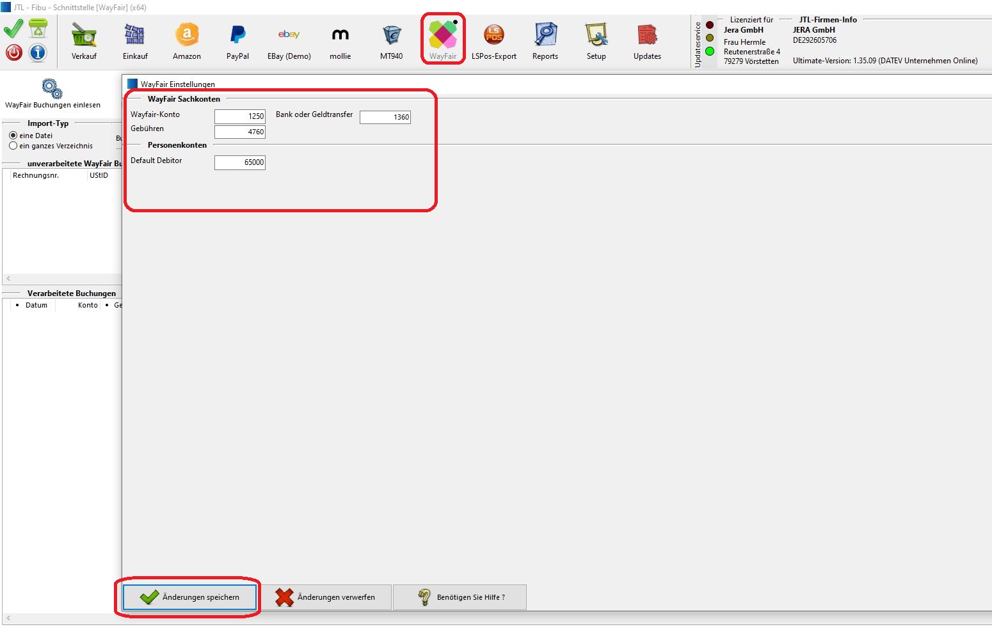Click the Wayfair-Konto input field

click(240, 116)
